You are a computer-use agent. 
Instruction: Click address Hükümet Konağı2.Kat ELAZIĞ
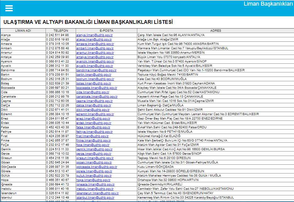pos(159,136)
